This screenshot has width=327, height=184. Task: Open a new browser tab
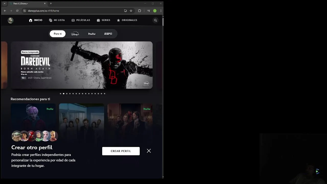coord(51,4)
